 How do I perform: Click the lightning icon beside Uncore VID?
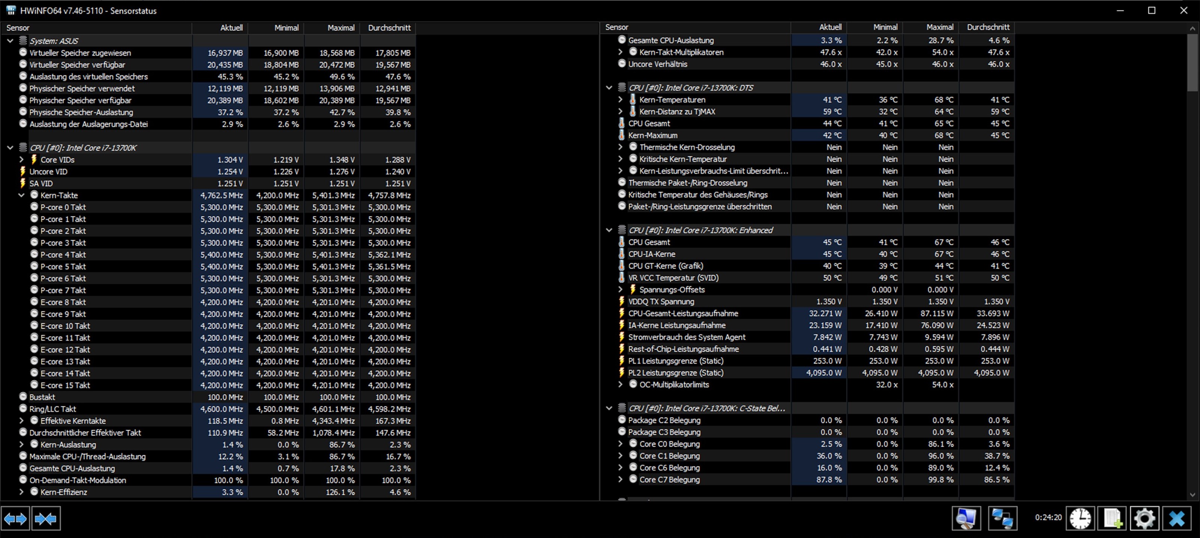click(x=22, y=171)
